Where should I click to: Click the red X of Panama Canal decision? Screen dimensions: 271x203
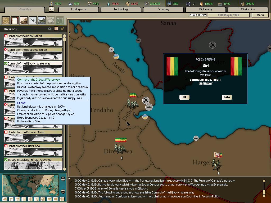[x=6, y=132]
